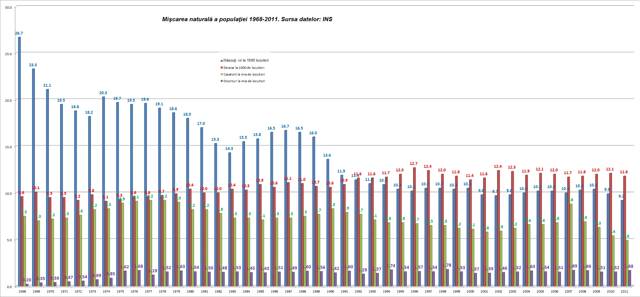Click the 30.0 value on the y-axis
The width and height of the screenshot is (640, 297).
pos(8,8)
